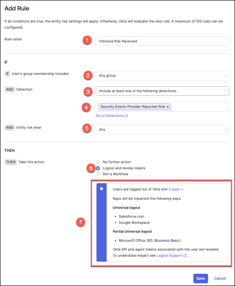
Task: Open the Detection condition dropdown
Action: click(162, 91)
